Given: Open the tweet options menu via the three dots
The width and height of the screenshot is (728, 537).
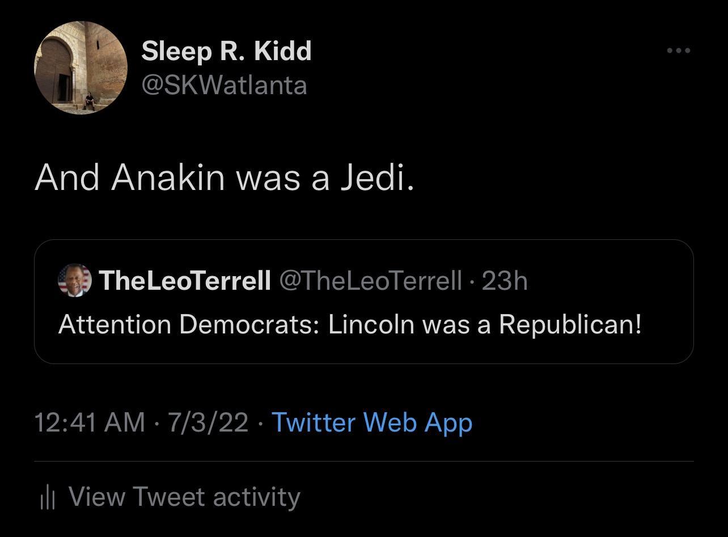Looking at the screenshot, I should point(678,50).
